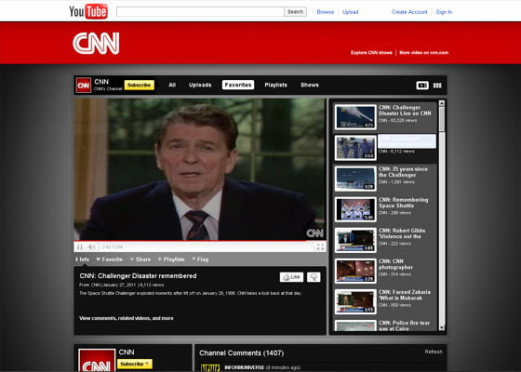Select the All tab
This screenshot has width=521, height=372.
click(x=172, y=85)
